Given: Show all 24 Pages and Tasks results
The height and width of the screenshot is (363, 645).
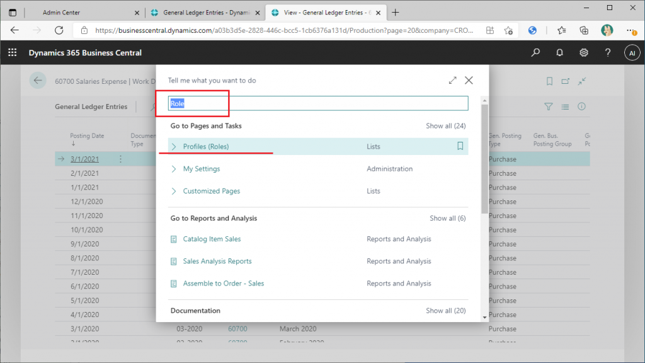Looking at the screenshot, I should tap(445, 126).
